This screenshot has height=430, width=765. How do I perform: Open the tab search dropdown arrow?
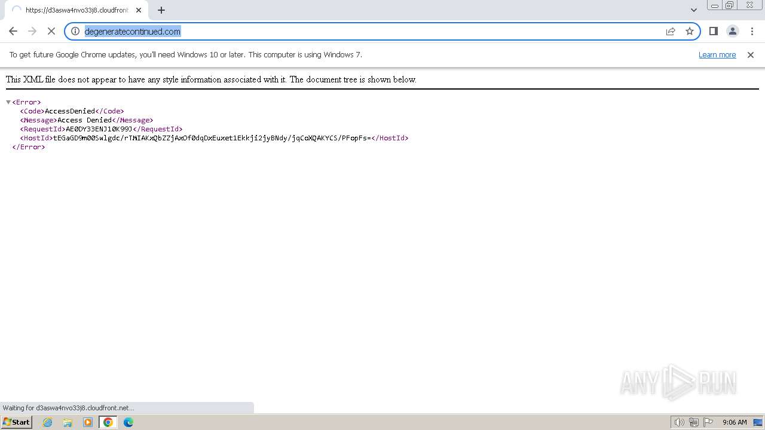click(x=694, y=10)
